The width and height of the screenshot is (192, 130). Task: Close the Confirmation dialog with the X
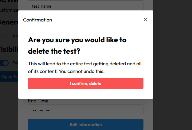click(146, 20)
